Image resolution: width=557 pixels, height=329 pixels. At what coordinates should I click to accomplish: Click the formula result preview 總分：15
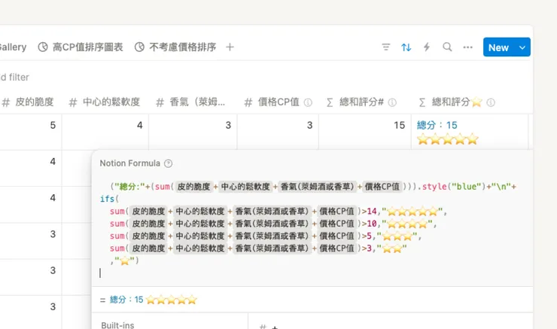point(153,300)
